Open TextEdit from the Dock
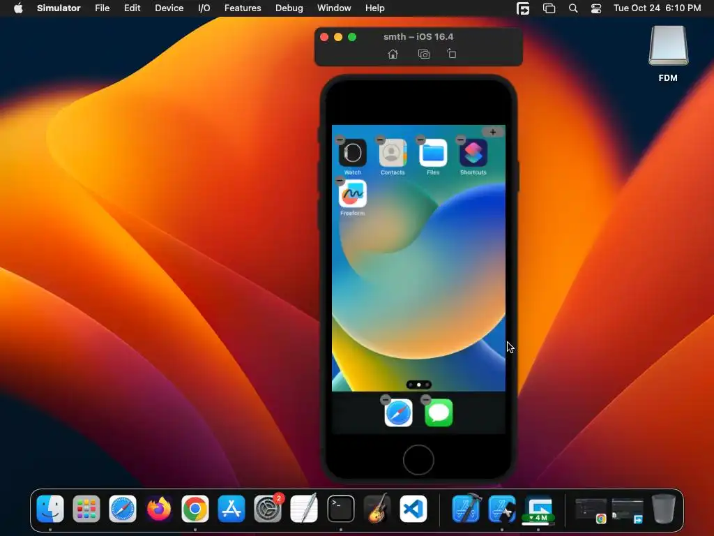This screenshot has width=714, height=536. [304, 509]
